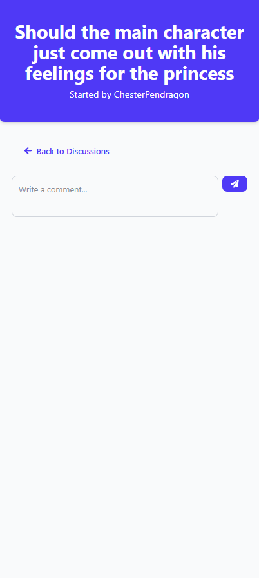Click the ChesterPendragon author name
Image resolution: width=259 pixels, height=578 pixels.
click(151, 95)
